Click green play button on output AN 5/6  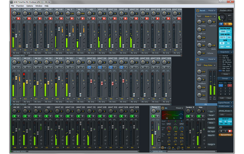pos(14,116)
